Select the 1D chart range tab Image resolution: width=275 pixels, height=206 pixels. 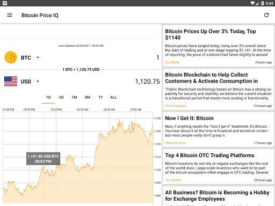[x=48, y=98]
